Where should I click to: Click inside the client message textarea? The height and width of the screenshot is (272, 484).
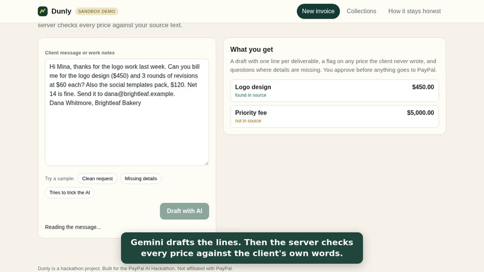coord(127,112)
